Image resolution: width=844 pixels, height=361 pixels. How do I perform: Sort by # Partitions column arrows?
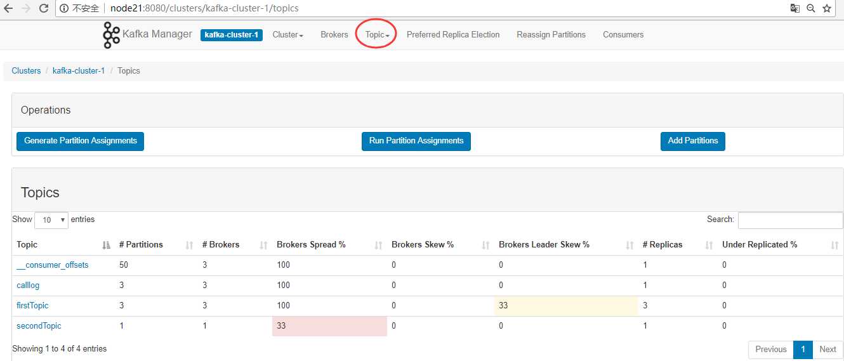tap(189, 245)
